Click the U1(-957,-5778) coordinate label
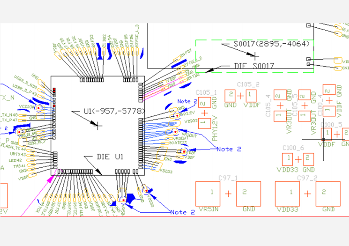 113,112
